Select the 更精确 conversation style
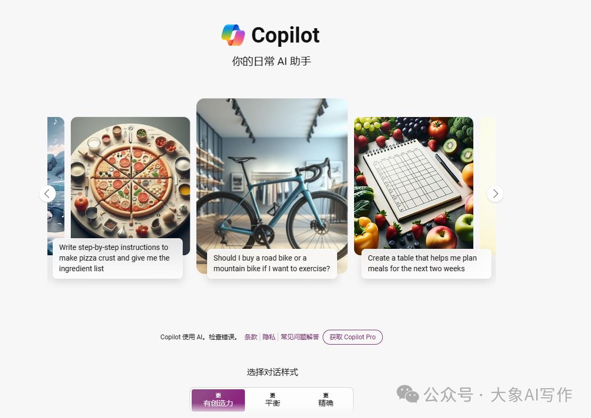This screenshot has height=418, width=591. 326,400
